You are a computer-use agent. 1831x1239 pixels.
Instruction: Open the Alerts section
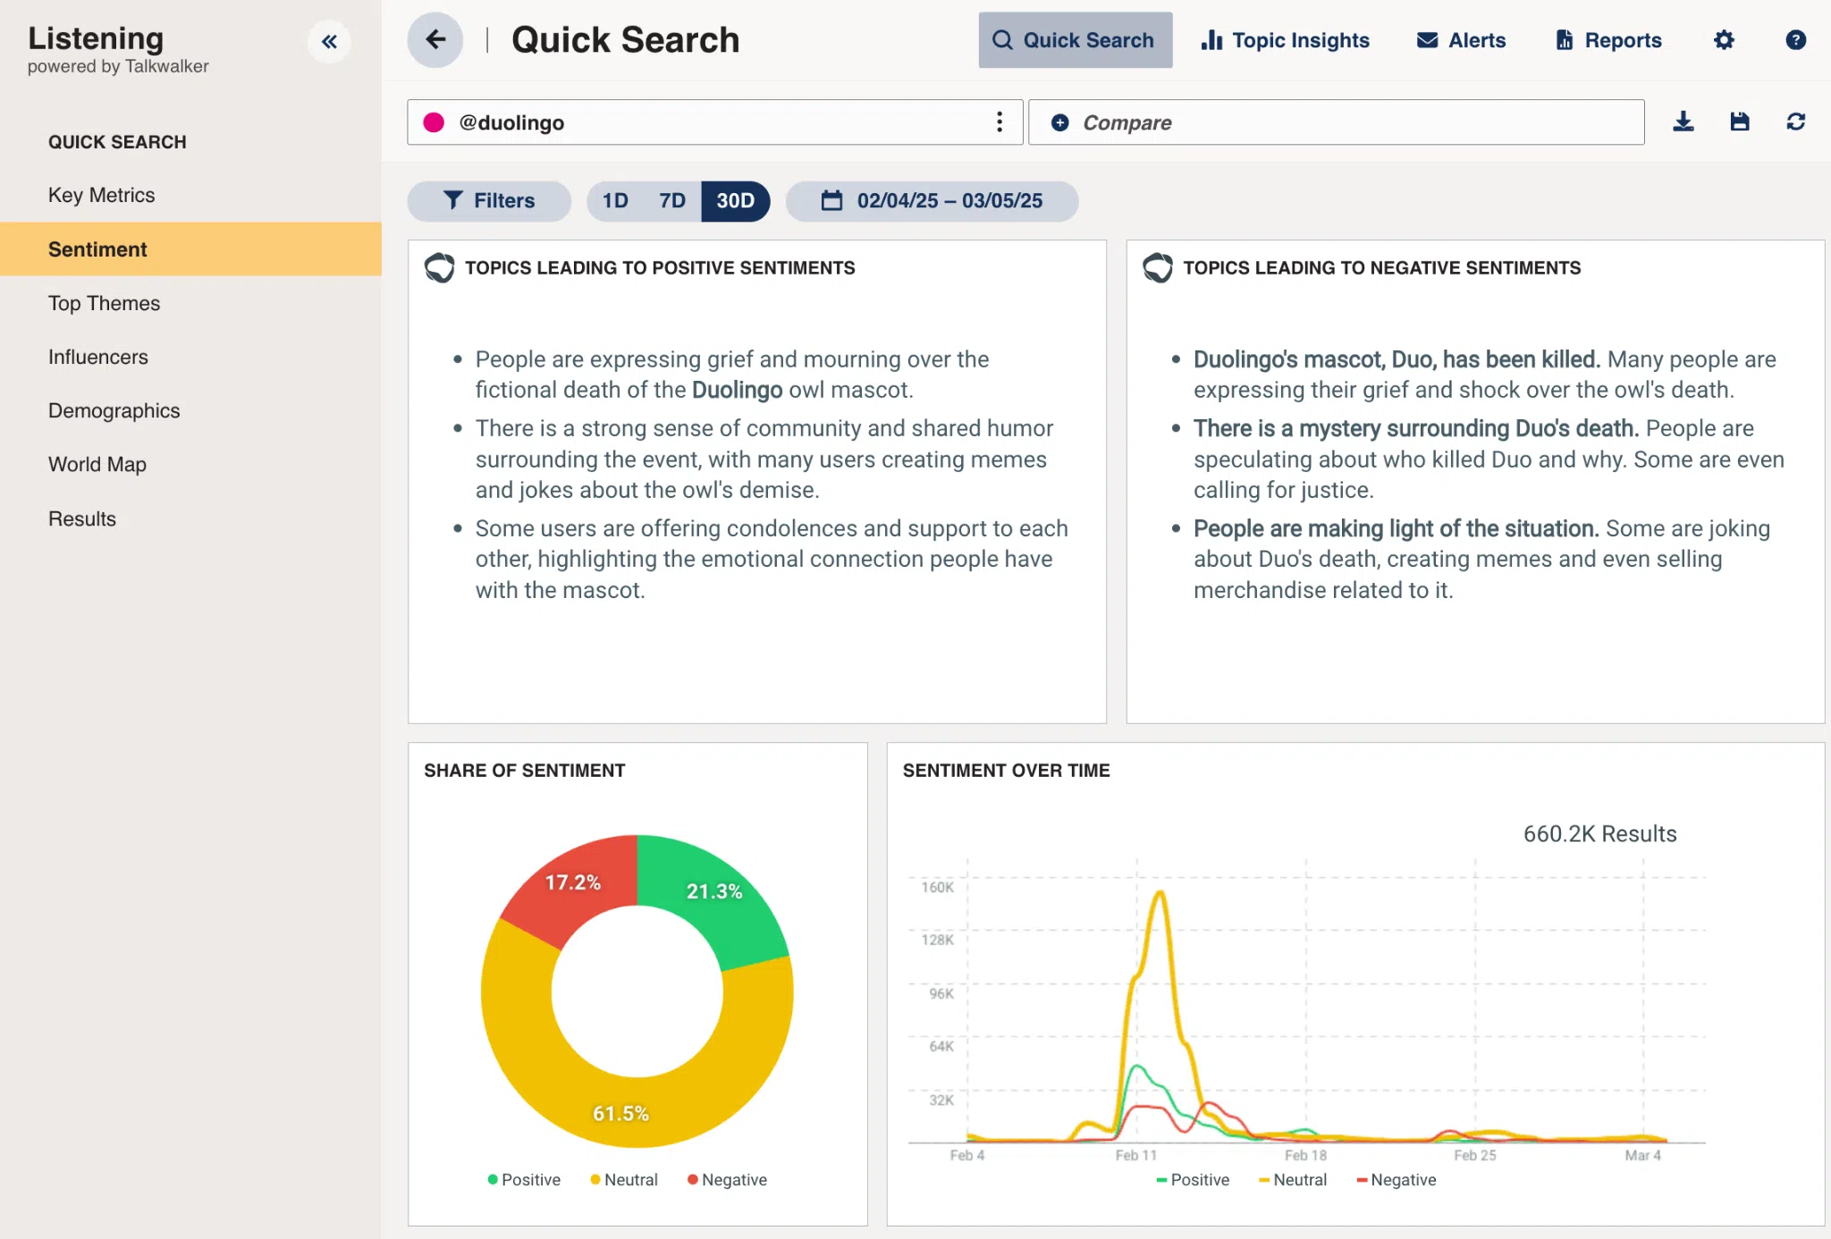1460,40
